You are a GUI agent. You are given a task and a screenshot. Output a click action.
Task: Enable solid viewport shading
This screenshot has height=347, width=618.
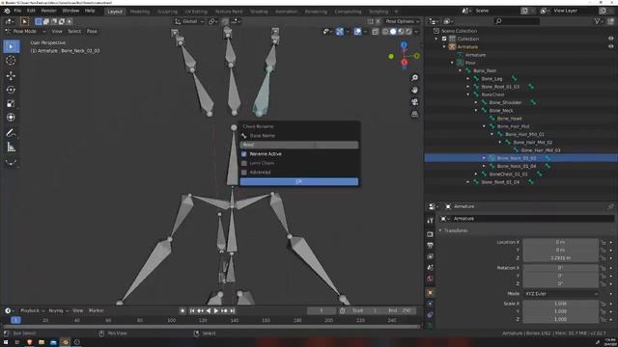point(393,32)
